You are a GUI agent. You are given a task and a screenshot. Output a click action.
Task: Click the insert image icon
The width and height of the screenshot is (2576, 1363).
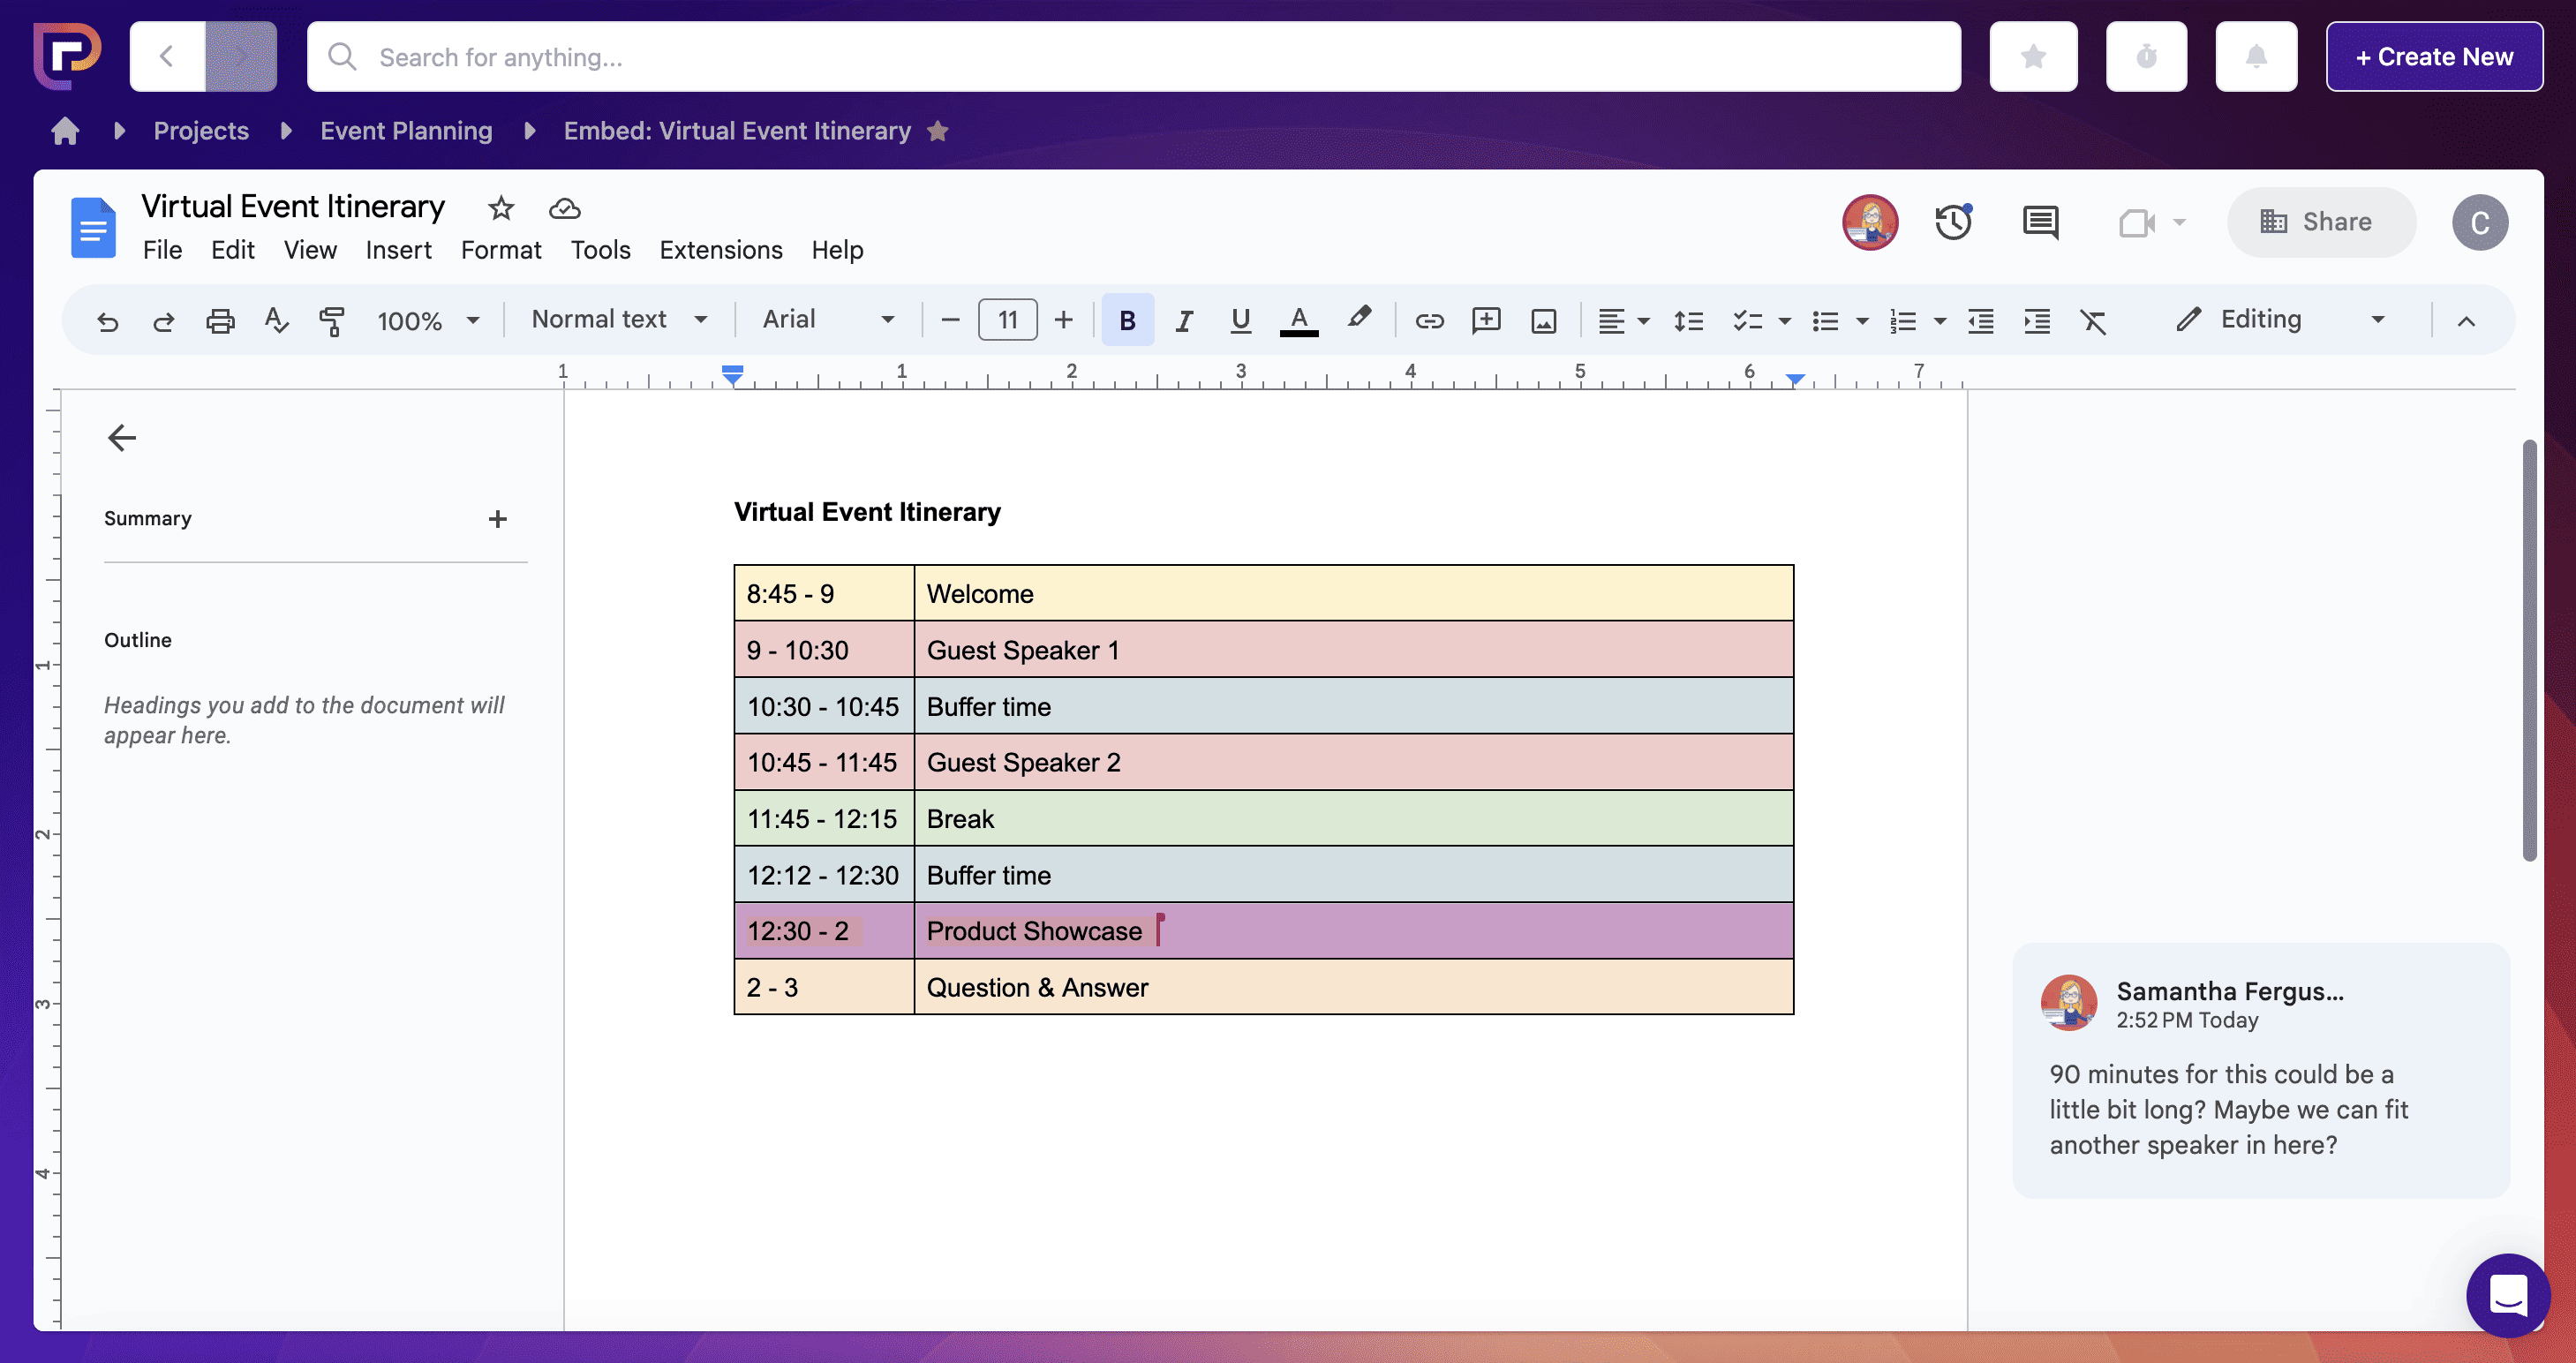(1543, 320)
